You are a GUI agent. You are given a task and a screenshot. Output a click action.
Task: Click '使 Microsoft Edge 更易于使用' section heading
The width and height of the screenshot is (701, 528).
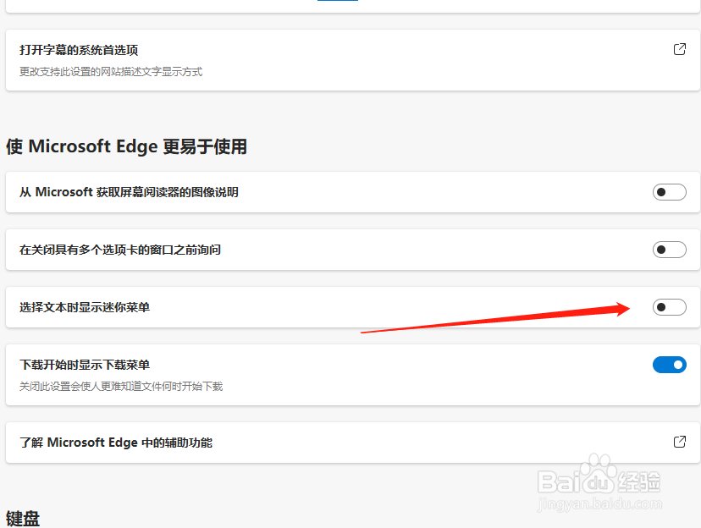pyautogui.click(x=126, y=146)
